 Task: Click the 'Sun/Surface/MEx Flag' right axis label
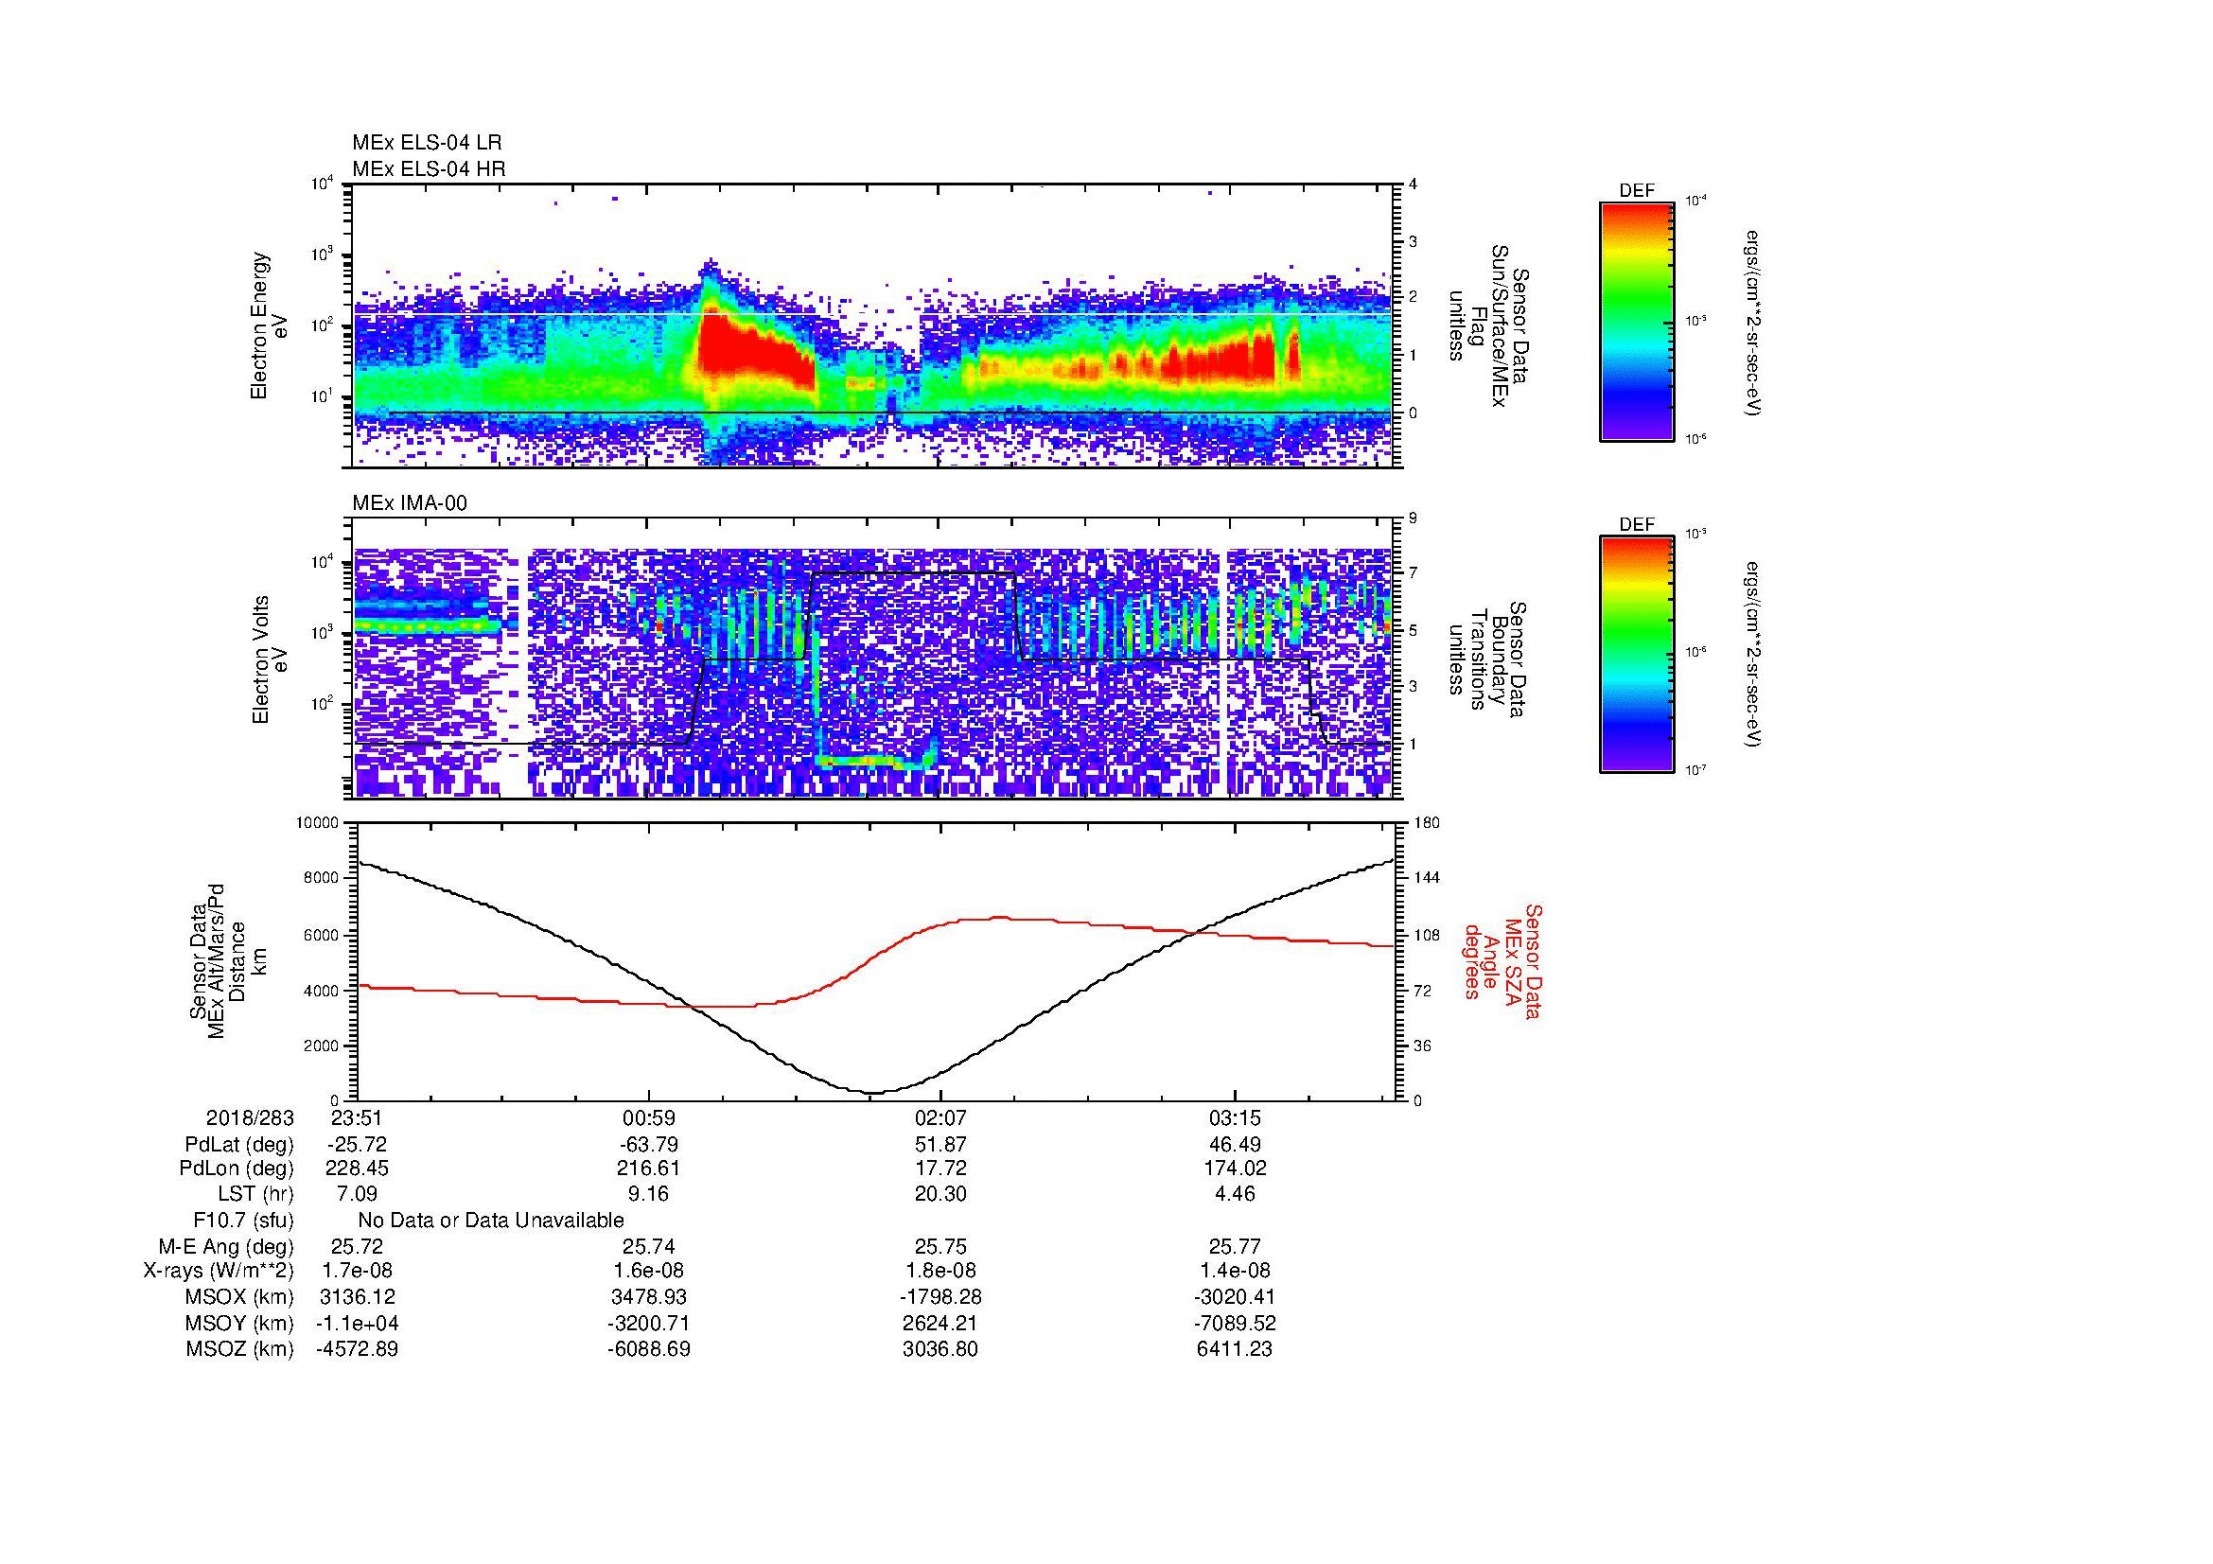(x=1487, y=325)
